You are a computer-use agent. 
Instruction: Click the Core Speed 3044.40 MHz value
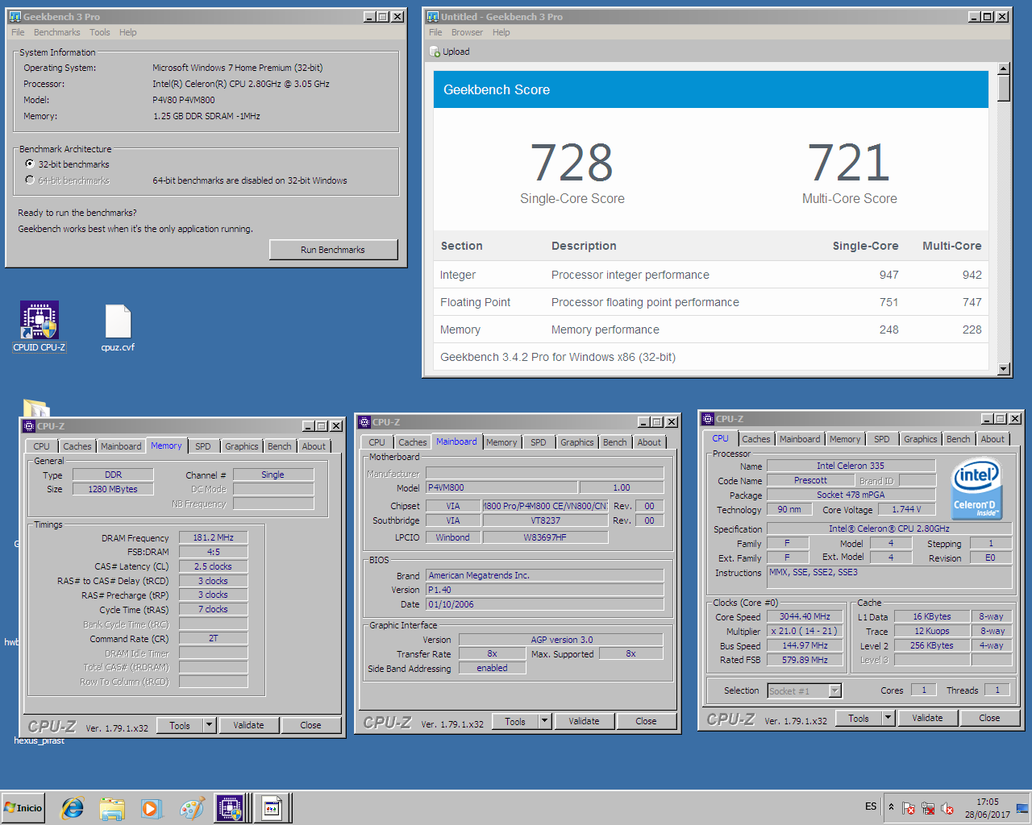805,616
